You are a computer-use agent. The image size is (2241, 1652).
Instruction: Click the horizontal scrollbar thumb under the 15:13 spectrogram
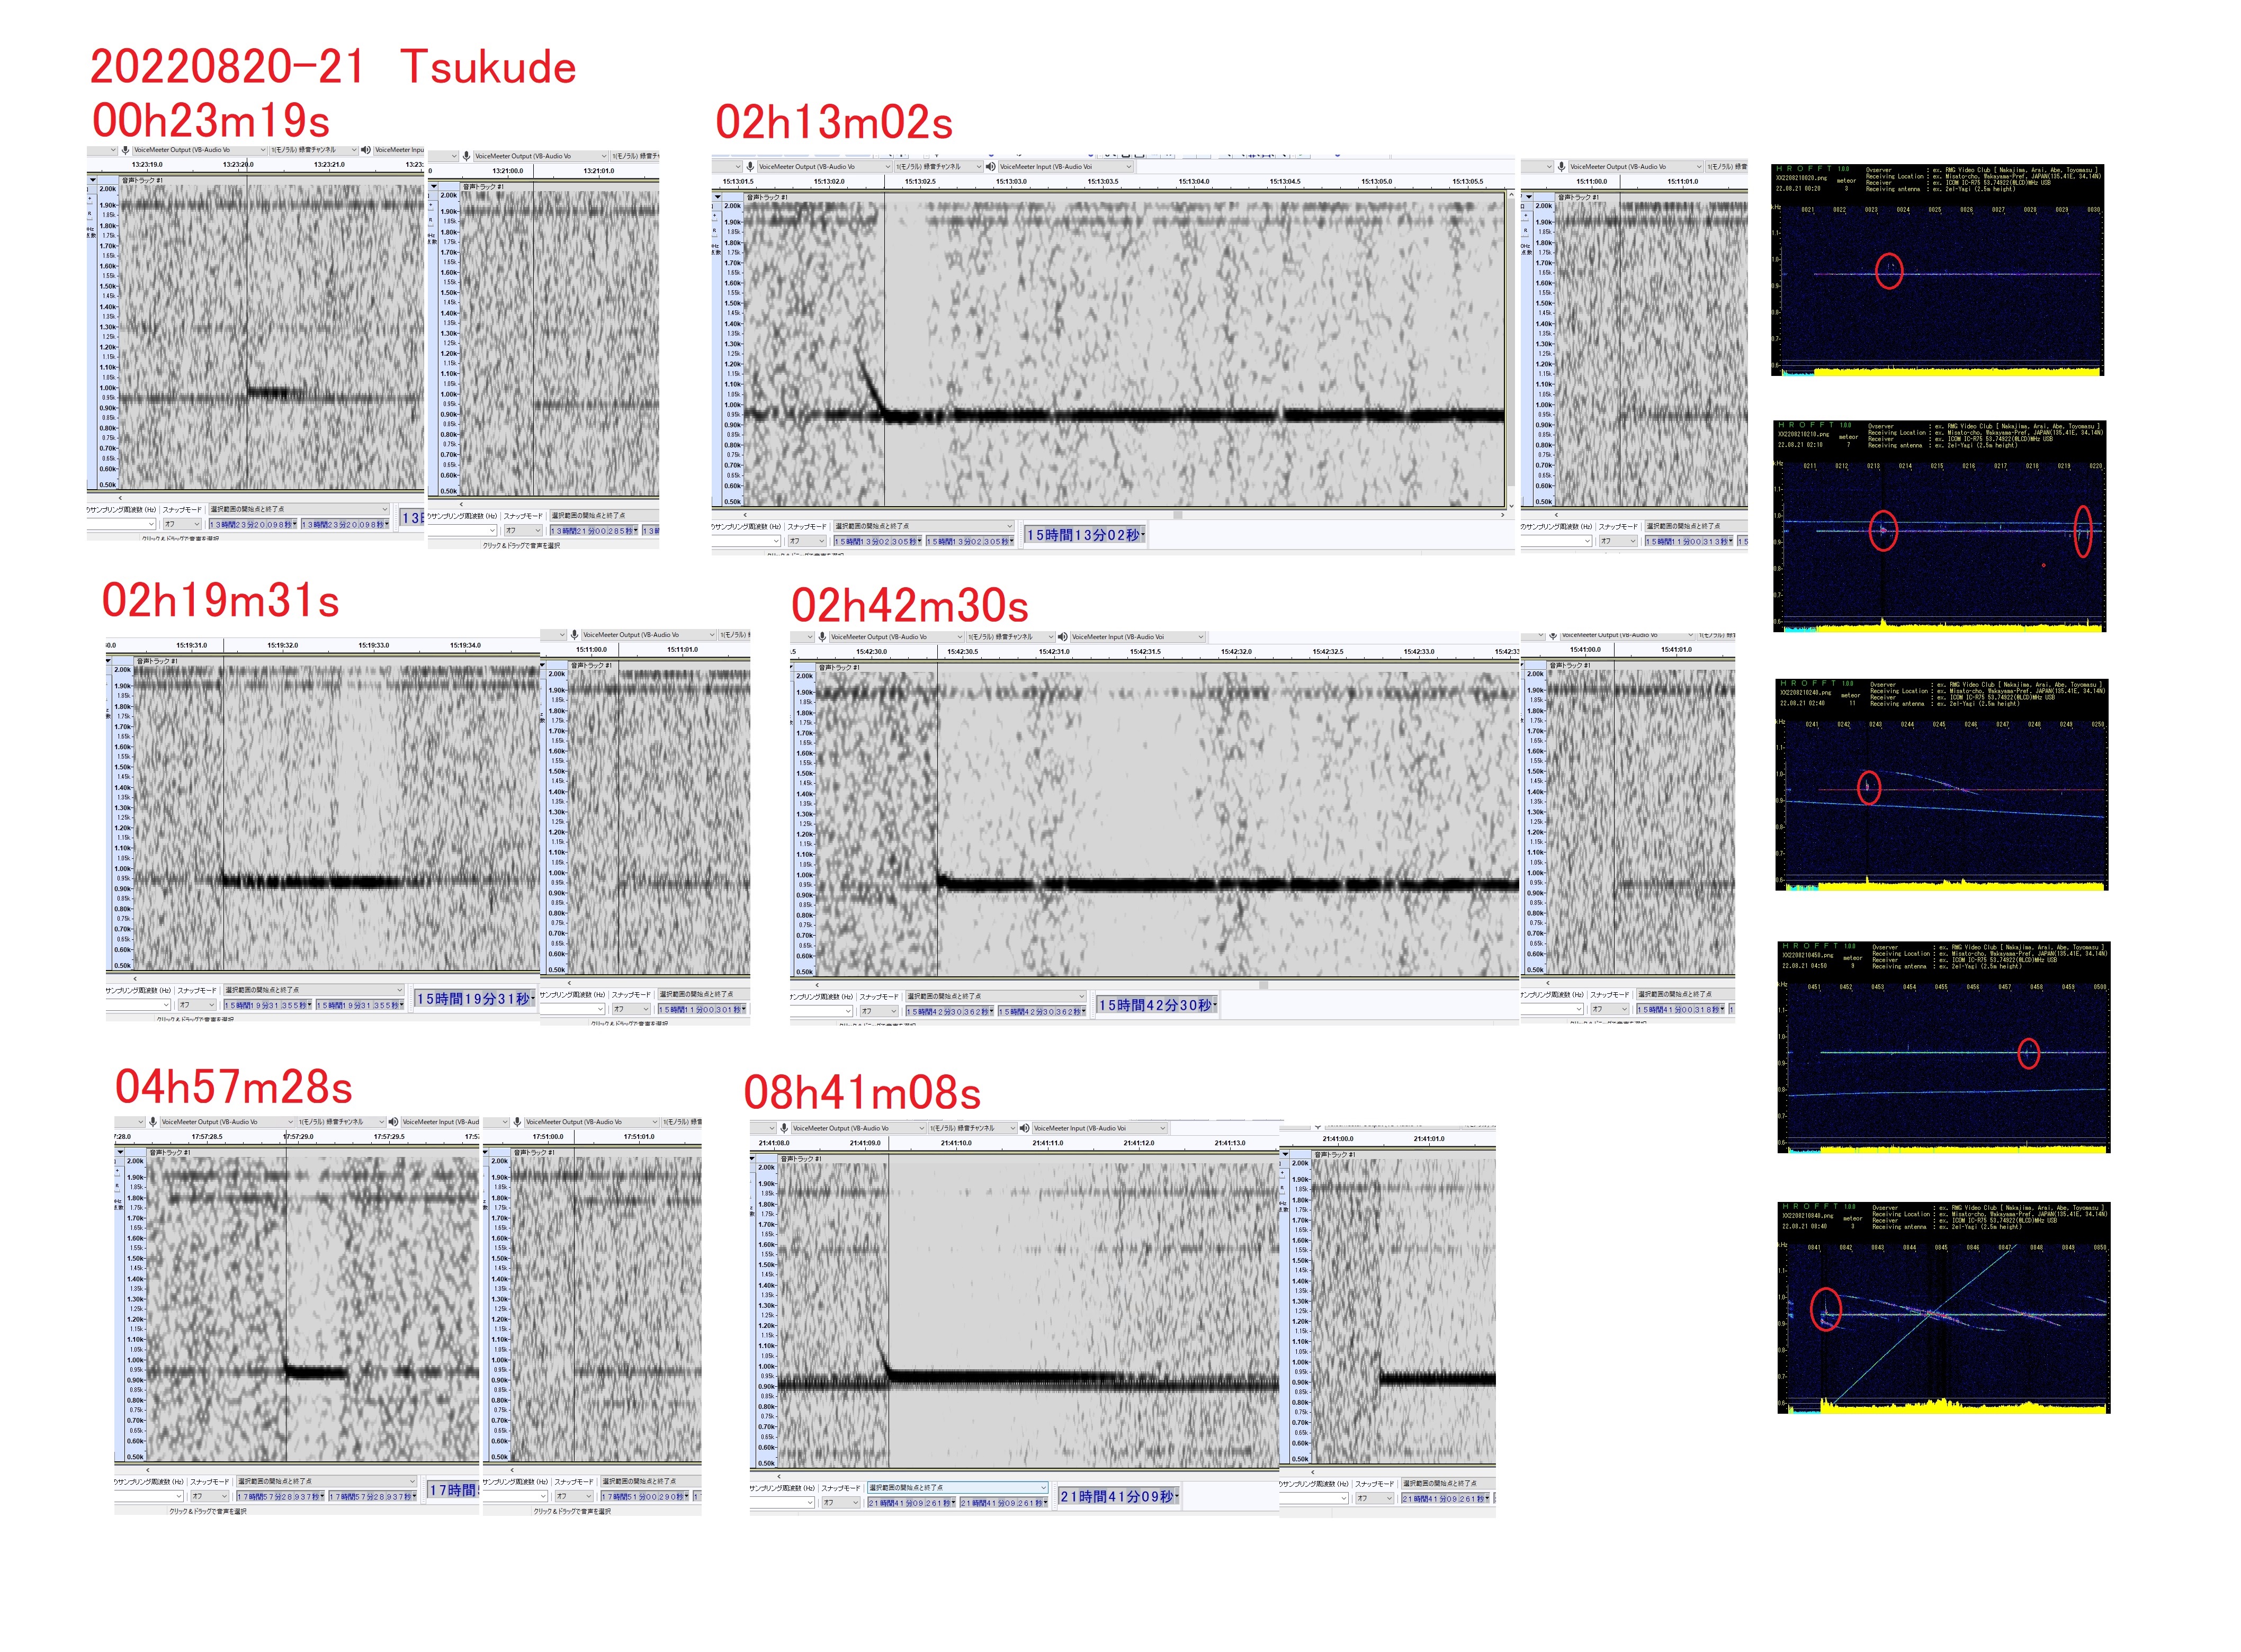(1177, 515)
